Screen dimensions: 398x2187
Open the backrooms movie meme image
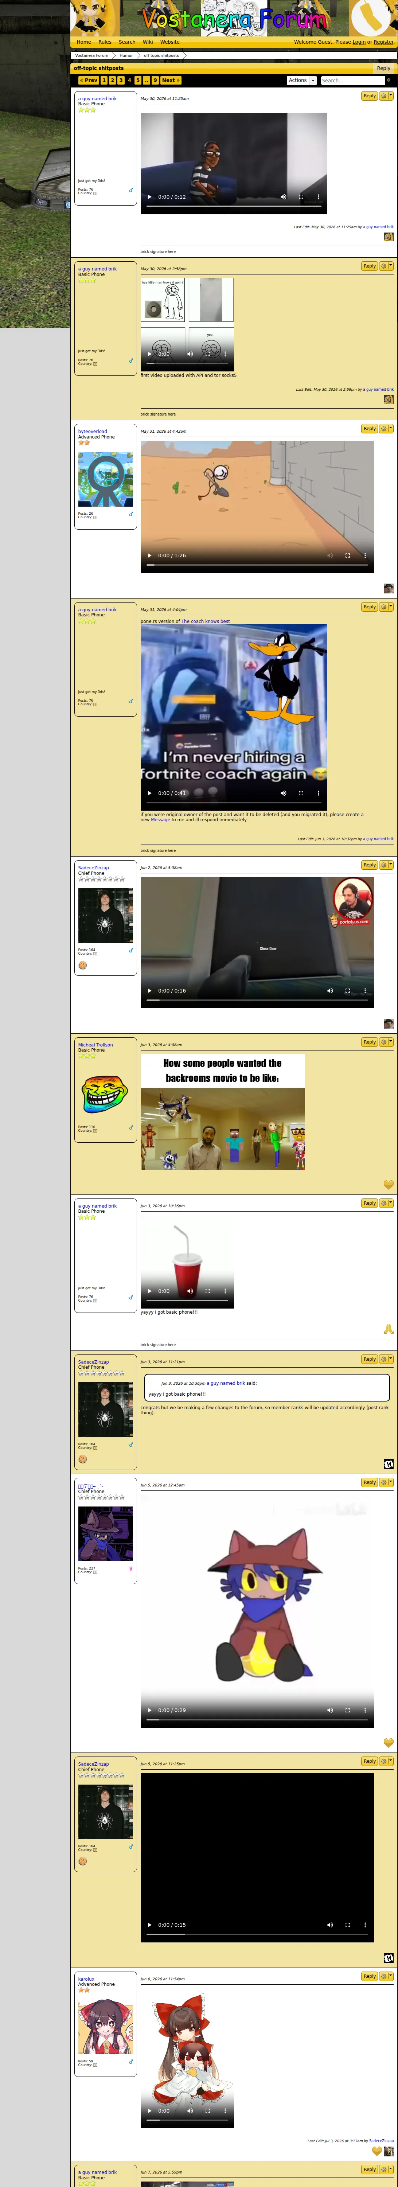(222, 1112)
